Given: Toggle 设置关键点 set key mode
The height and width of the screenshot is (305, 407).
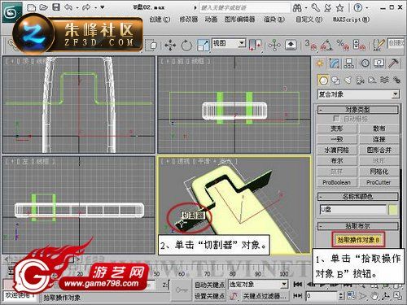Looking at the screenshot, I should tap(209, 296).
